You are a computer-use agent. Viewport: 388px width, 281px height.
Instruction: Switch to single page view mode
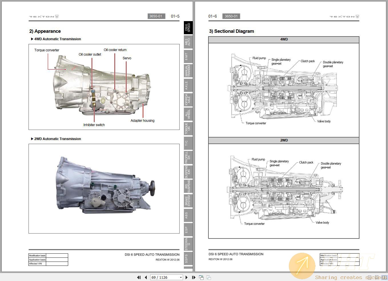(370, 277)
